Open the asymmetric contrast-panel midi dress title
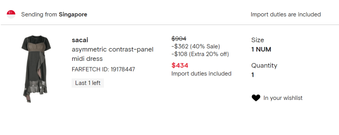Viewport: 339px width, 135px height. pos(112,54)
